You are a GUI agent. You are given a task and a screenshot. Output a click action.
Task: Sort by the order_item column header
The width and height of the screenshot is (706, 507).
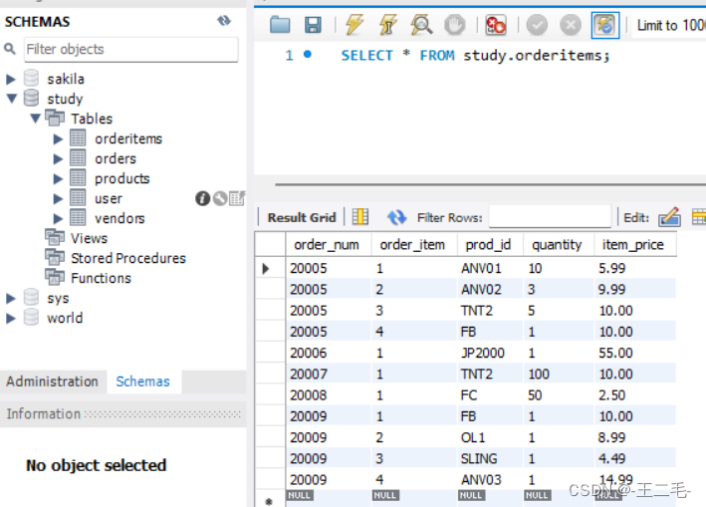(414, 244)
